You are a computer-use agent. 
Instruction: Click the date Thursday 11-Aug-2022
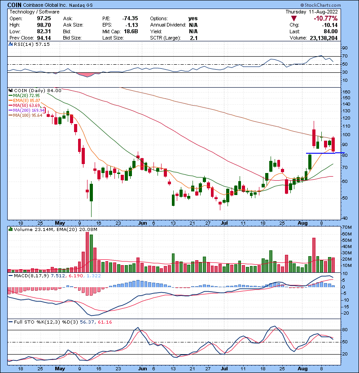tap(311, 12)
